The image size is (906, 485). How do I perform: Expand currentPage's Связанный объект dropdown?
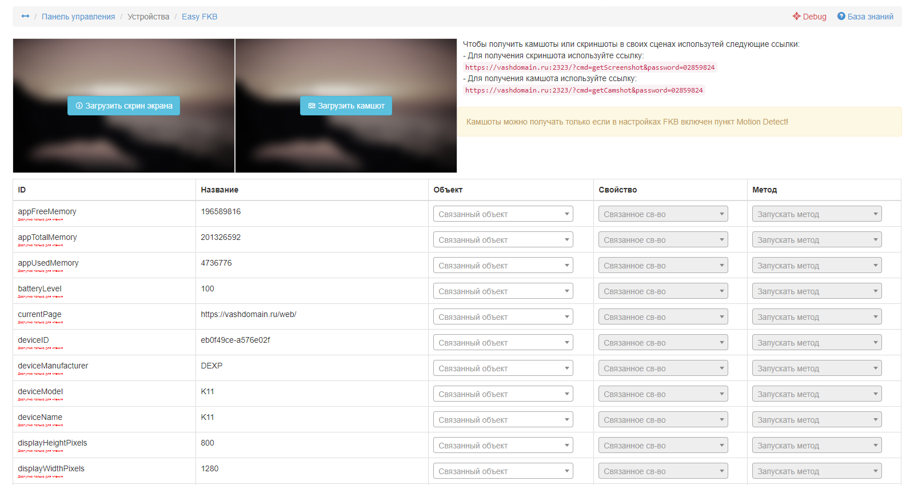point(503,317)
